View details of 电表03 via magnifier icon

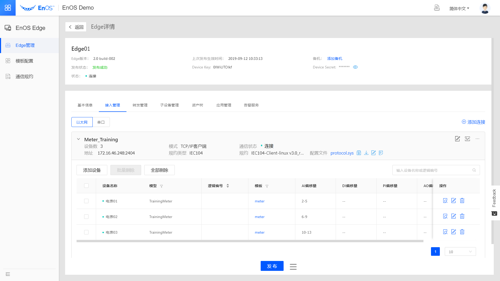click(x=445, y=232)
